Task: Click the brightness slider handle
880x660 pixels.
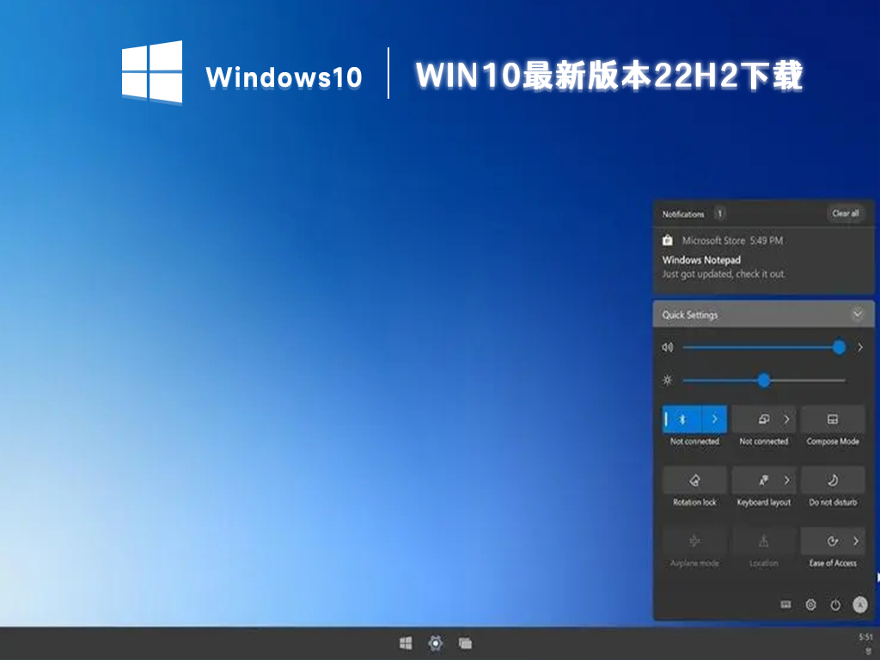Action: tap(763, 380)
